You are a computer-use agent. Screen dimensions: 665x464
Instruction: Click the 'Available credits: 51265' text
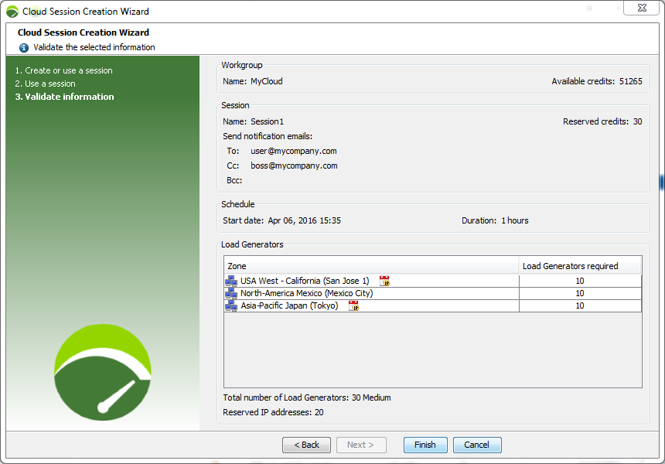pos(597,81)
